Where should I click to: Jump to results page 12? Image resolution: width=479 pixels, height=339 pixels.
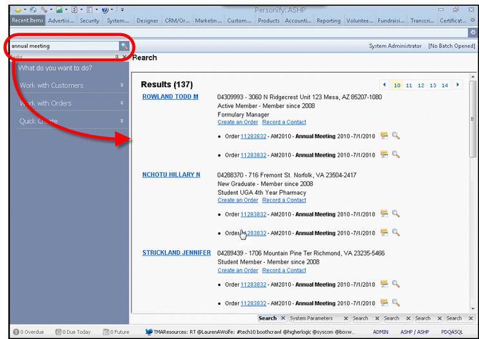click(421, 85)
